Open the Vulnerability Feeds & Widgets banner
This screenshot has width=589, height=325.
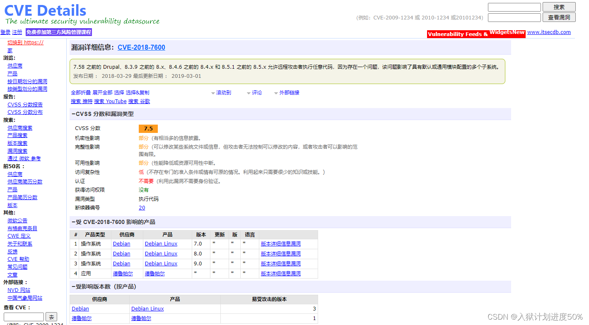[476, 34]
